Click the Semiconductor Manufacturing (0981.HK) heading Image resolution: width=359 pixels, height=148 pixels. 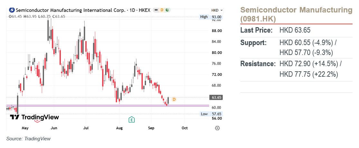(x=296, y=15)
